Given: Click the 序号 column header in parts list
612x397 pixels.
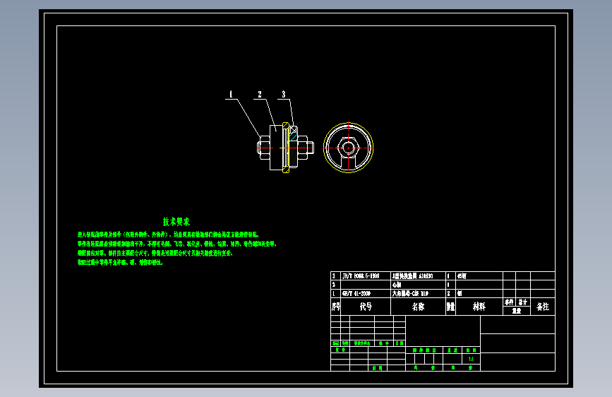Looking at the screenshot, I should tap(336, 307).
